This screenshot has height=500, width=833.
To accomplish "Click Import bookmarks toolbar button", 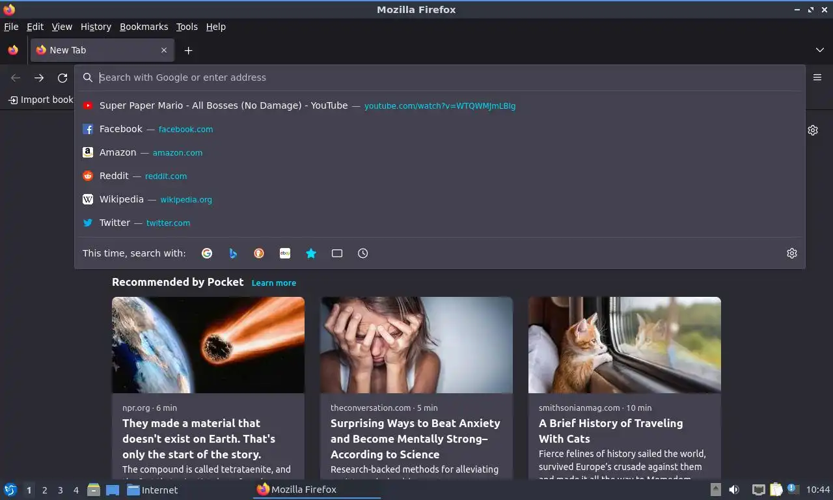I will click(40, 100).
